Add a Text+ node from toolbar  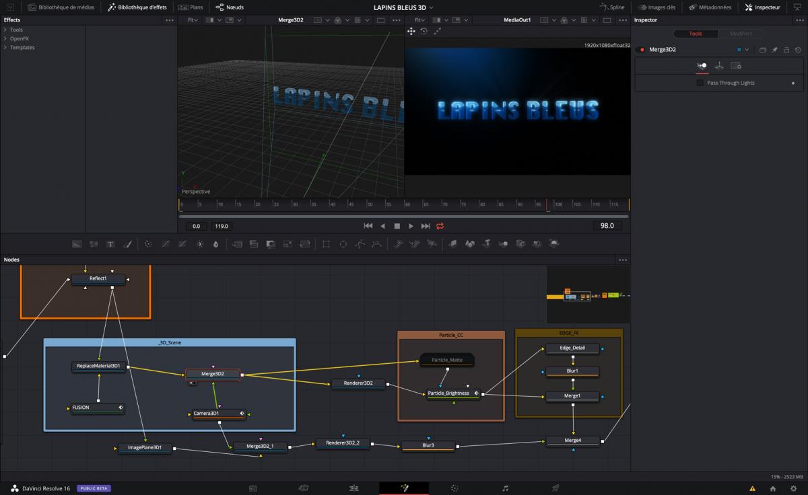click(x=110, y=243)
